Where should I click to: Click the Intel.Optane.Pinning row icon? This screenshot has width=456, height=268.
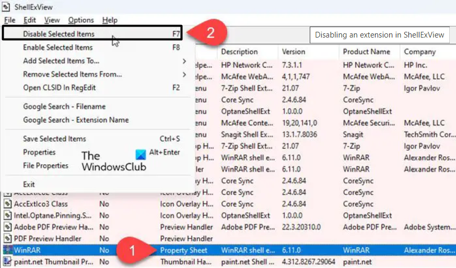click(8, 215)
